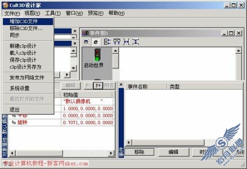The width and height of the screenshot is (247, 169).
Task: Select the 启动世界 traffic light icon
Action: click(97, 55)
